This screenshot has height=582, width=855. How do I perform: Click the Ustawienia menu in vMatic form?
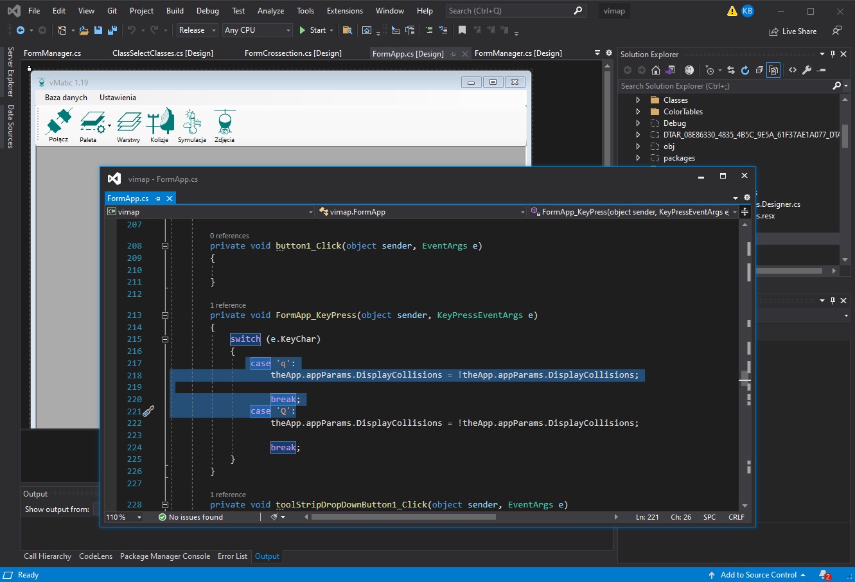(118, 98)
